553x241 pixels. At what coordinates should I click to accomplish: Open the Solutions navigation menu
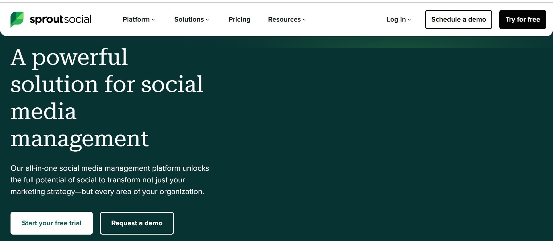[x=189, y=19]
